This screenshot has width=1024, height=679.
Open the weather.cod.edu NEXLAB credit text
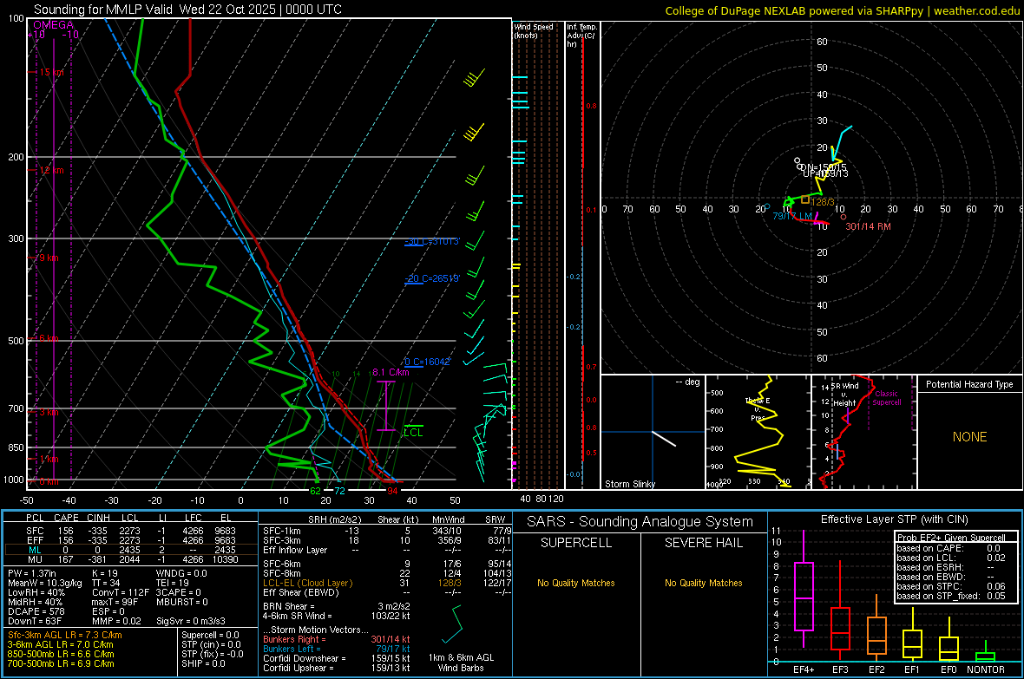coord(842,10)
